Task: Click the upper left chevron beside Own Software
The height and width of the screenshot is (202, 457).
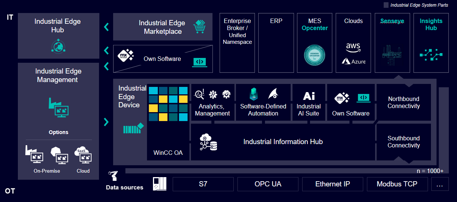Action: [106, 50]
